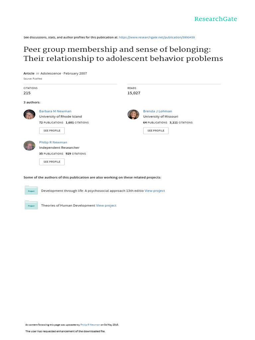This screenshot has width=255, height=340.
Task: Click project folder icon for Development through life
Action: (31, 190)
